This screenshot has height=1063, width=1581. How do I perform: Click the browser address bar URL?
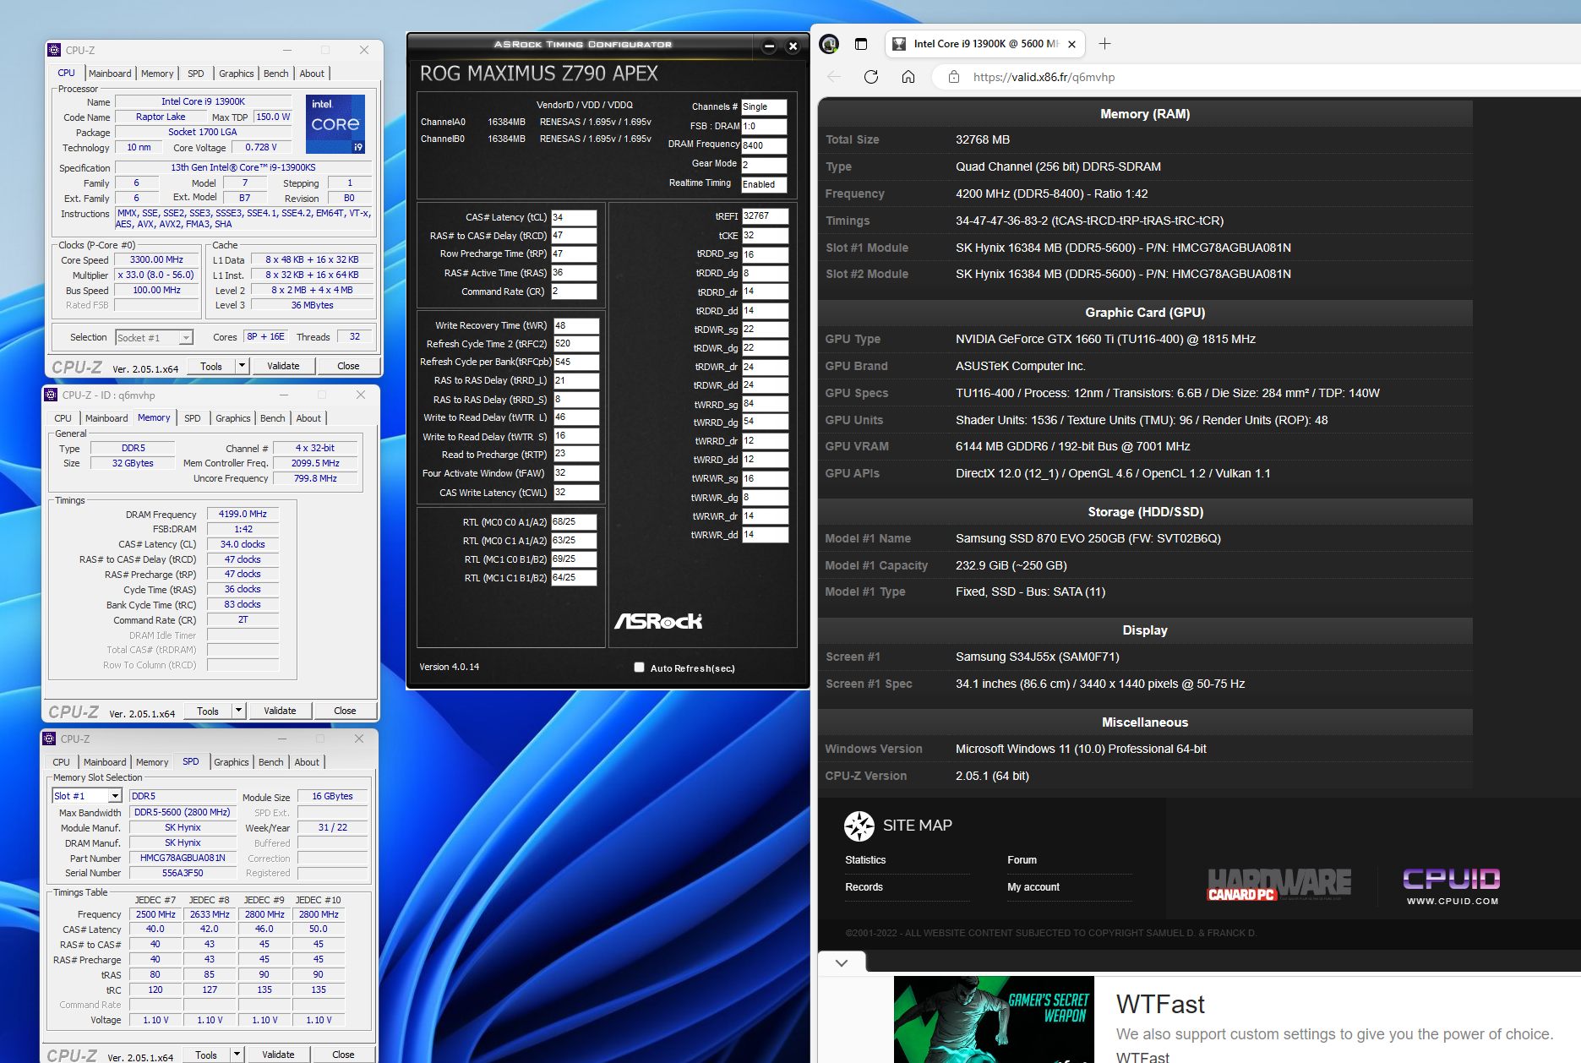1044,77
